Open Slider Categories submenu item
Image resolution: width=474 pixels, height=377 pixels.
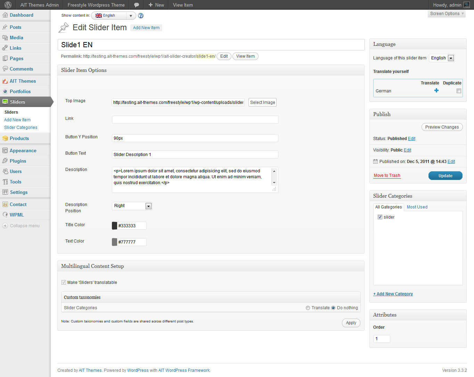point(21,128)
